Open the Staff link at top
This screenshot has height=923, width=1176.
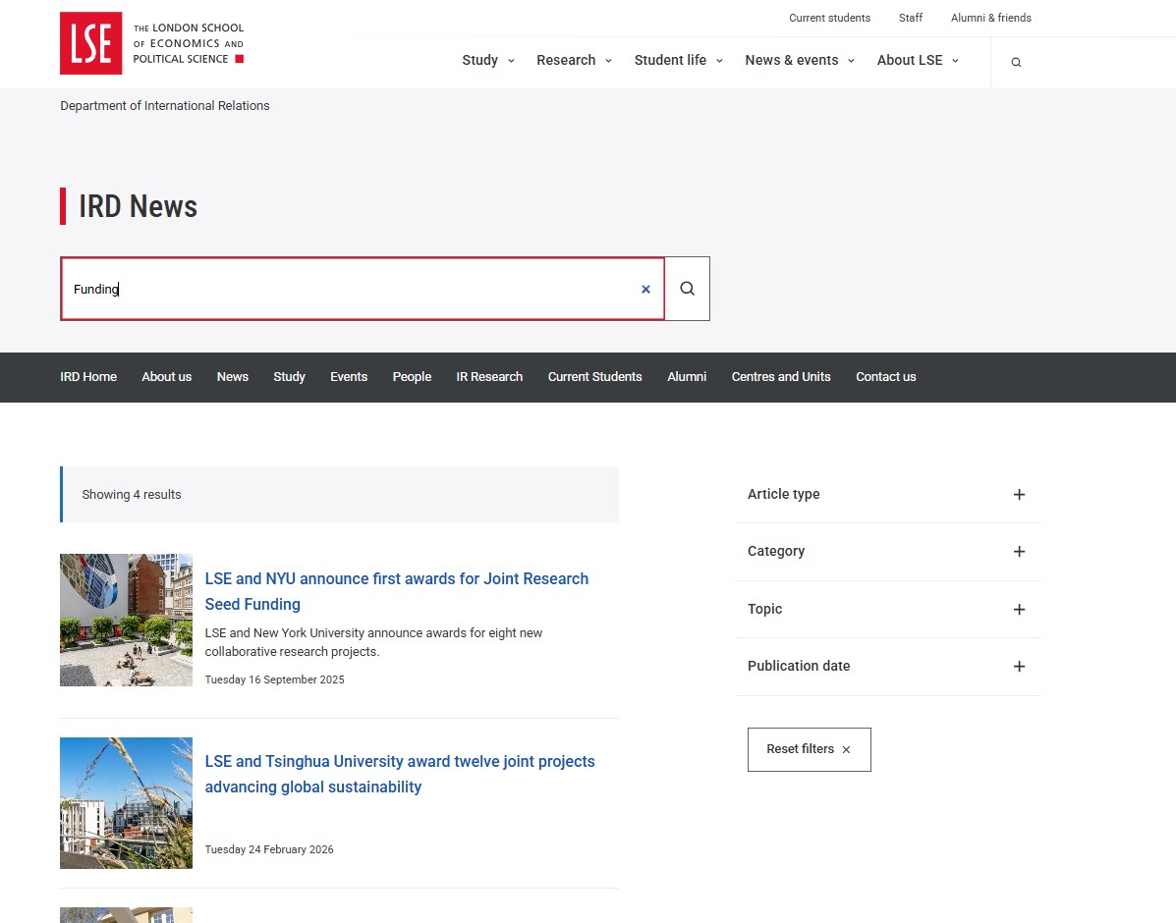911,18
